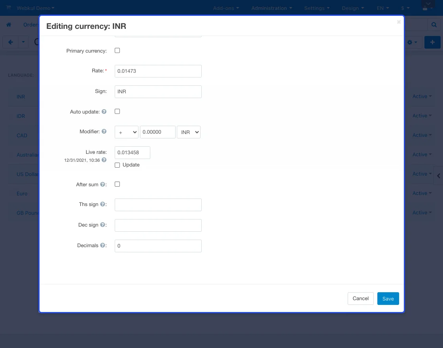443x348 pixels.
Task: Save the currency changes
Action: pos(388,299)
